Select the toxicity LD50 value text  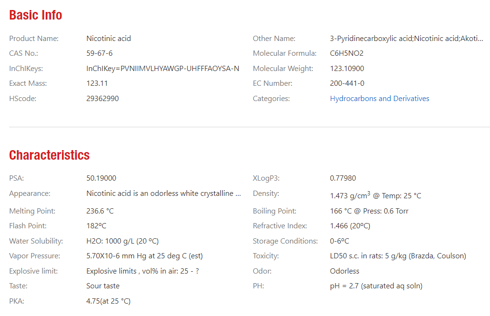coord(397,256)
